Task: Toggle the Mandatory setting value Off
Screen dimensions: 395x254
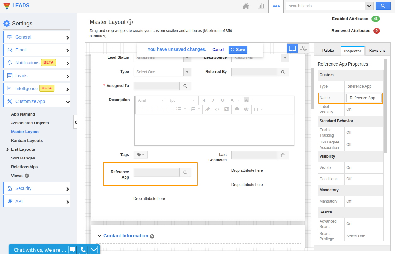Action: [x=349, y=201]
